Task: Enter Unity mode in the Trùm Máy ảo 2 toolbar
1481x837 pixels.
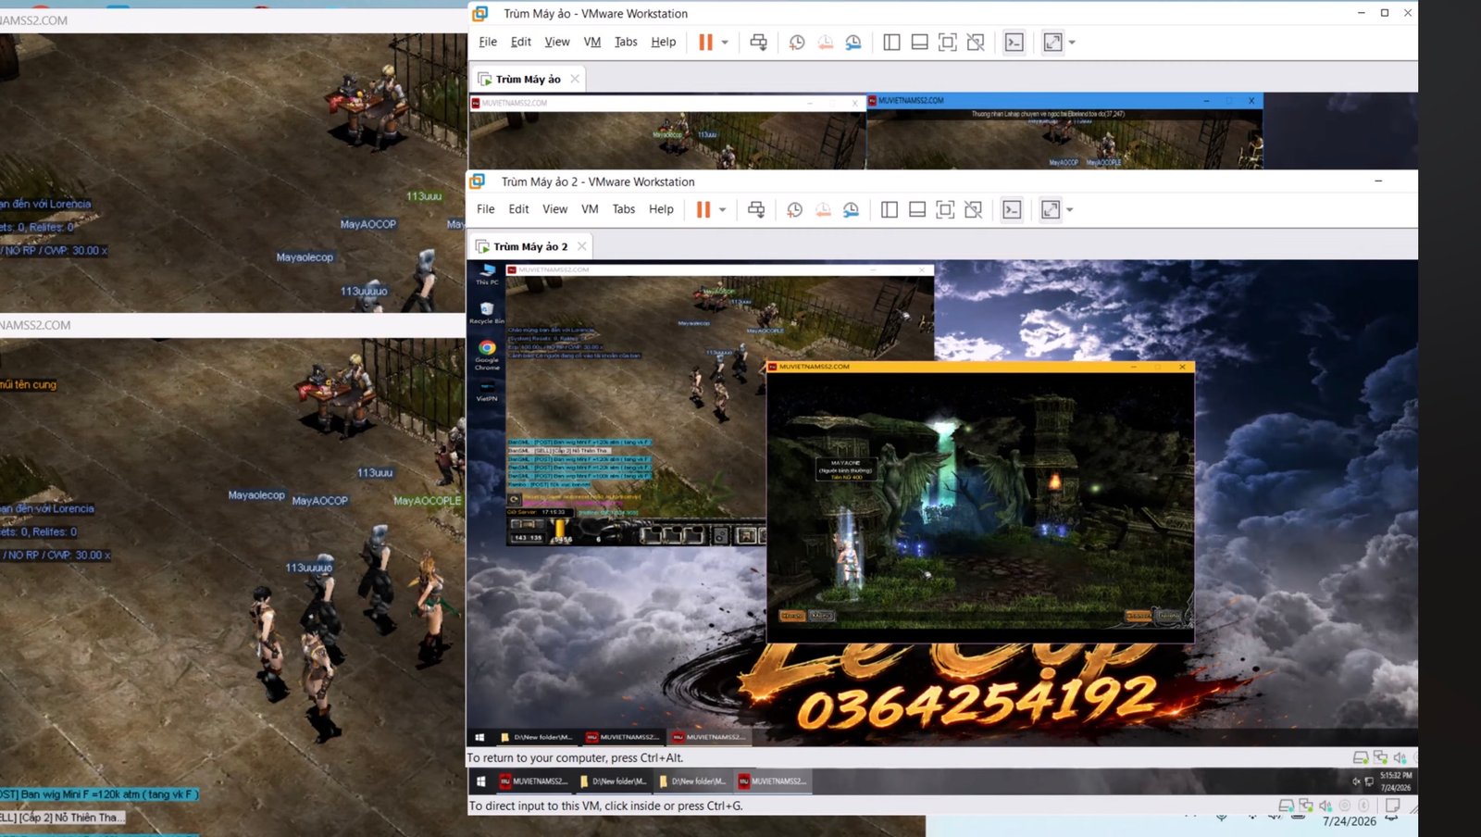Action: 973,209
